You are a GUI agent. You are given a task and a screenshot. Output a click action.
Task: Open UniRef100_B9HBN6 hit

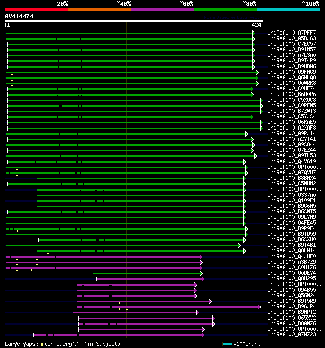tap(291, 66)
